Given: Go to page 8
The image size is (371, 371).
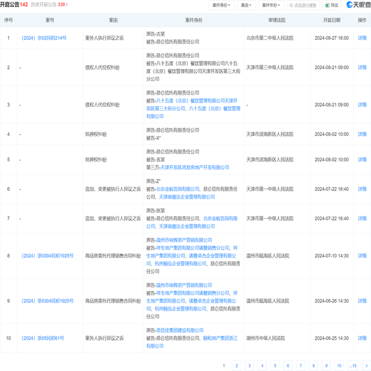Looking at the screenshot, I should tap(313, 365).
